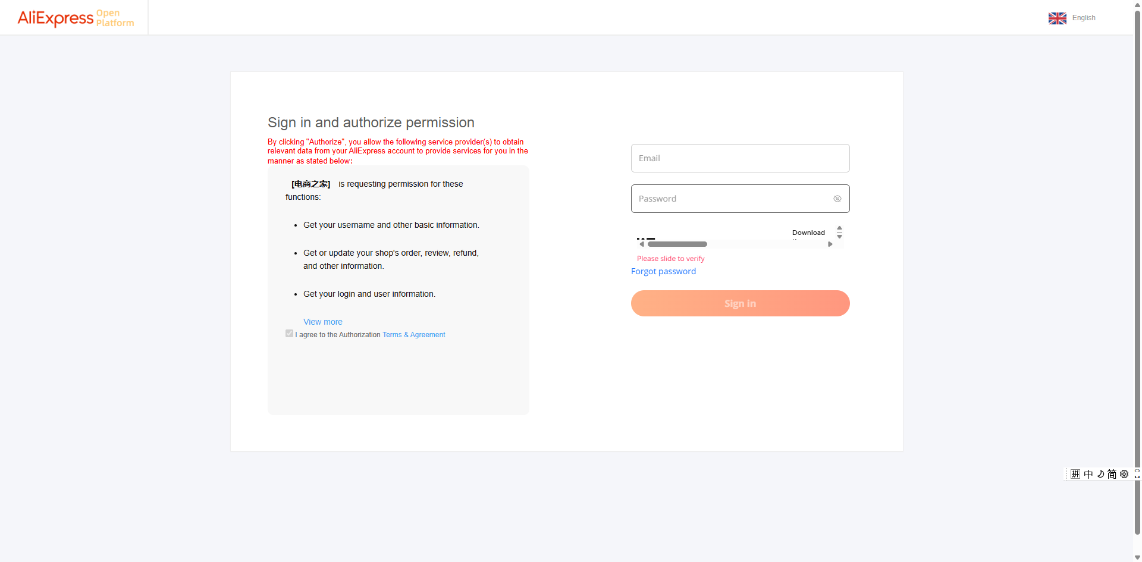
Task: Click the UK flag language icon
Action: click(x=1057, y=18)
